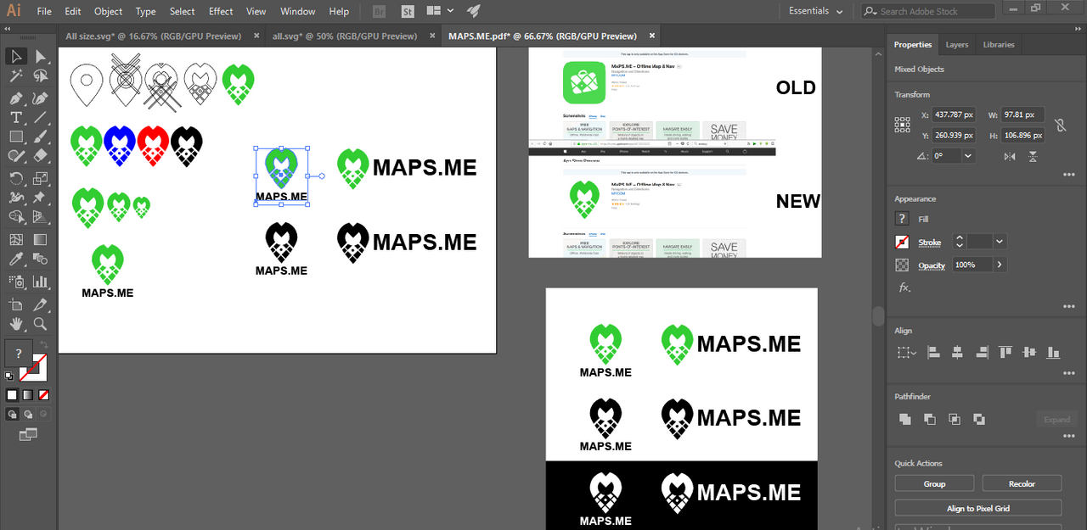Enable Draw Behind mode
Viewport: 1087px width, 530px height.
(x=28, y=415)
